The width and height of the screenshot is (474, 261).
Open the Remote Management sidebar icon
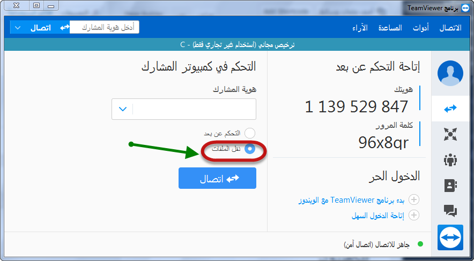click(450, 134)
